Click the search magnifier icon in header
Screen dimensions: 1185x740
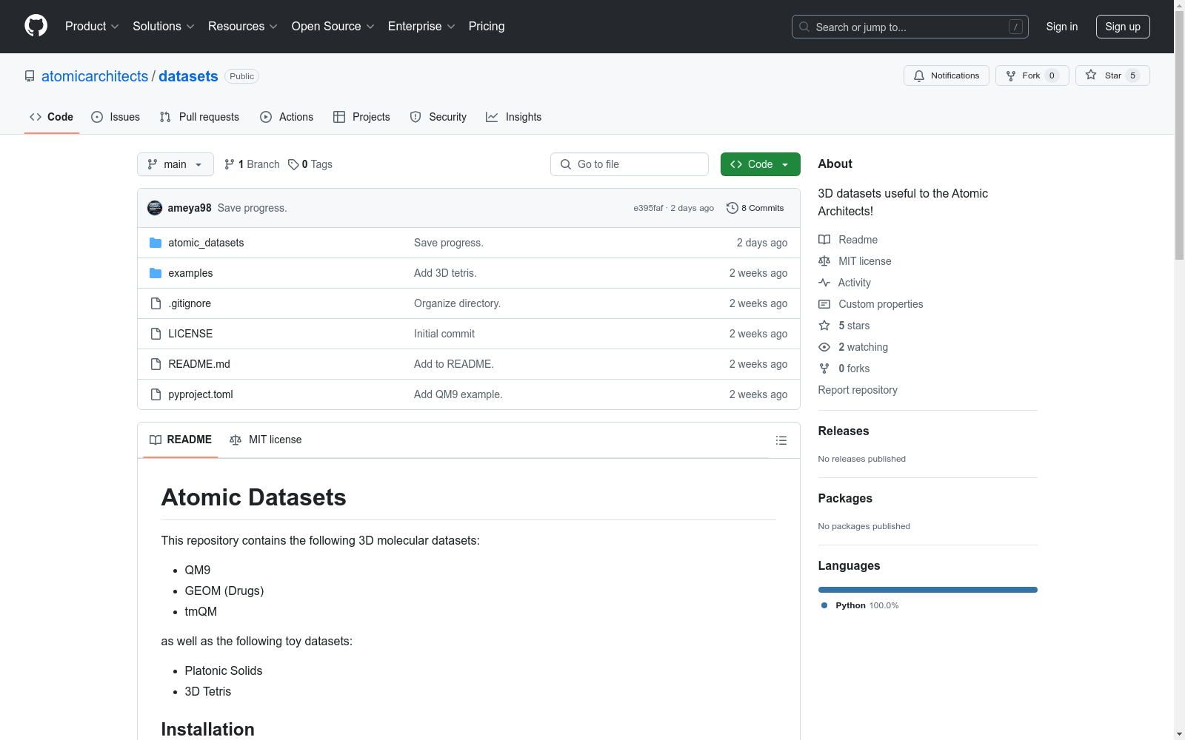(804, 27)
